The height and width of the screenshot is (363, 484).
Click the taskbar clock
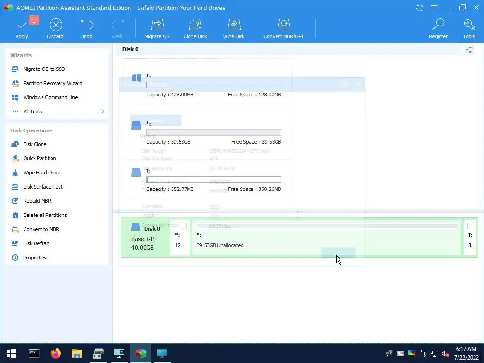(466, 354)
